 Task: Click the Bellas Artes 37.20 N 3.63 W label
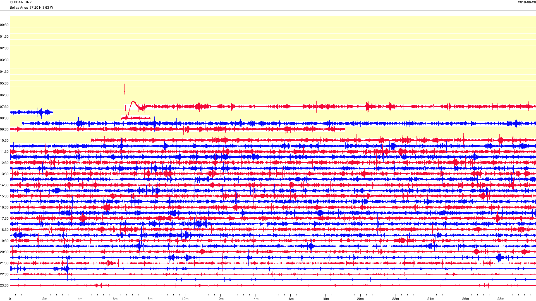31,8
